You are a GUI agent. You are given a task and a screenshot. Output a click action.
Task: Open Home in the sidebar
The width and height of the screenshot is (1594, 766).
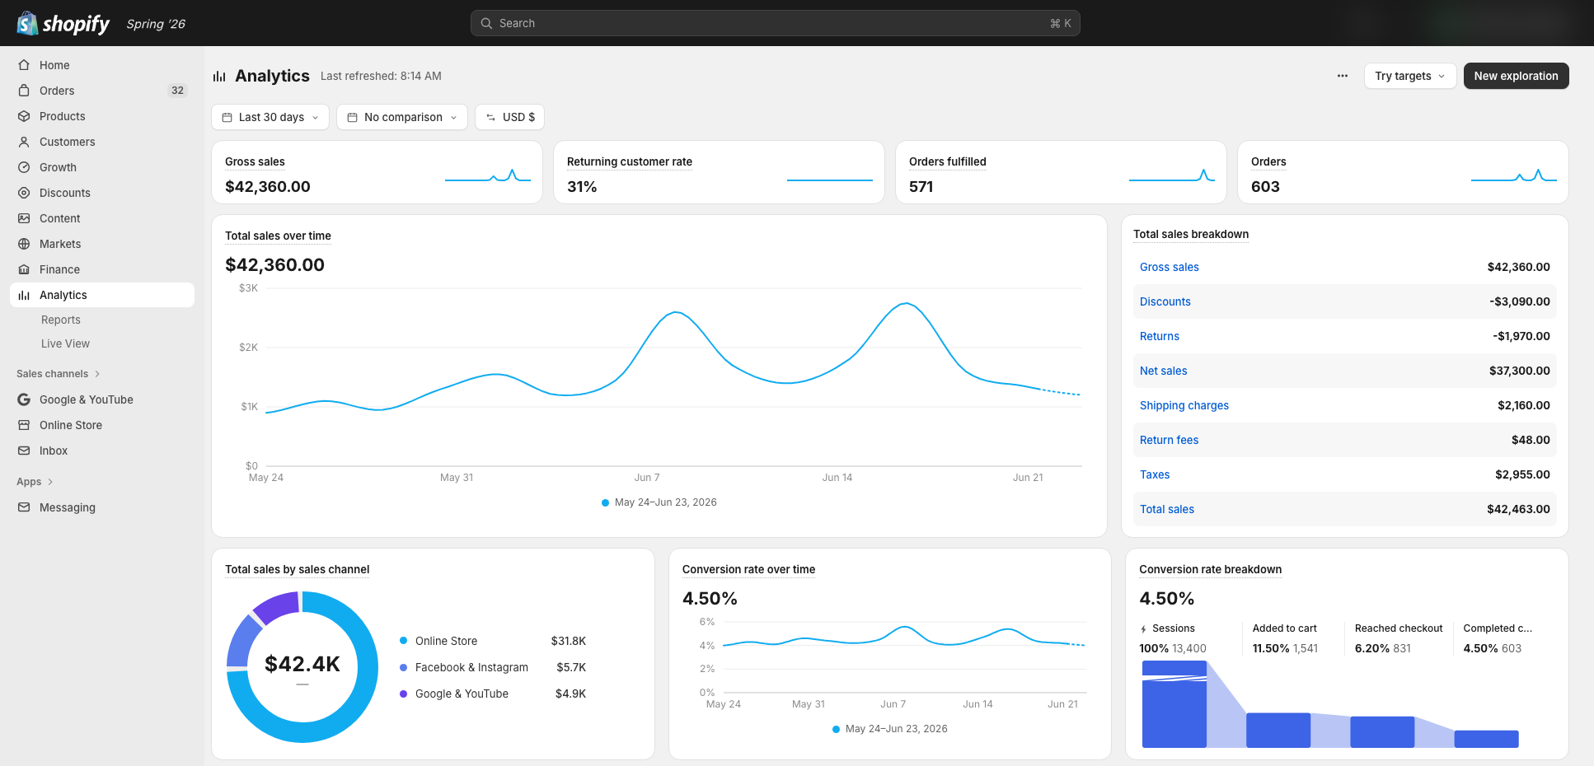pos(102,65)
